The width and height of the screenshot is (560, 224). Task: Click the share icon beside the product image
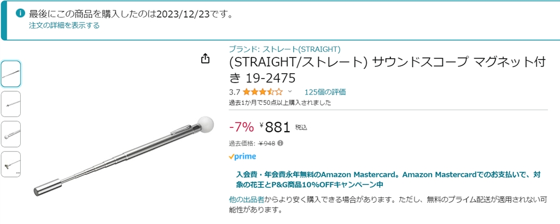click(206, 58)
